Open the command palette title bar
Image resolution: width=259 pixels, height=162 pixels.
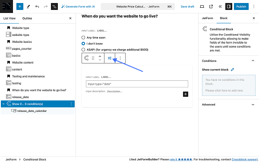point(138,6)
